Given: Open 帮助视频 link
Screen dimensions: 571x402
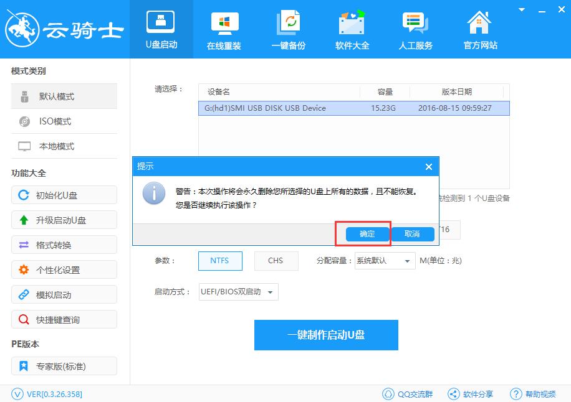Looking at the screenshot, I should [x=540, y=394].
